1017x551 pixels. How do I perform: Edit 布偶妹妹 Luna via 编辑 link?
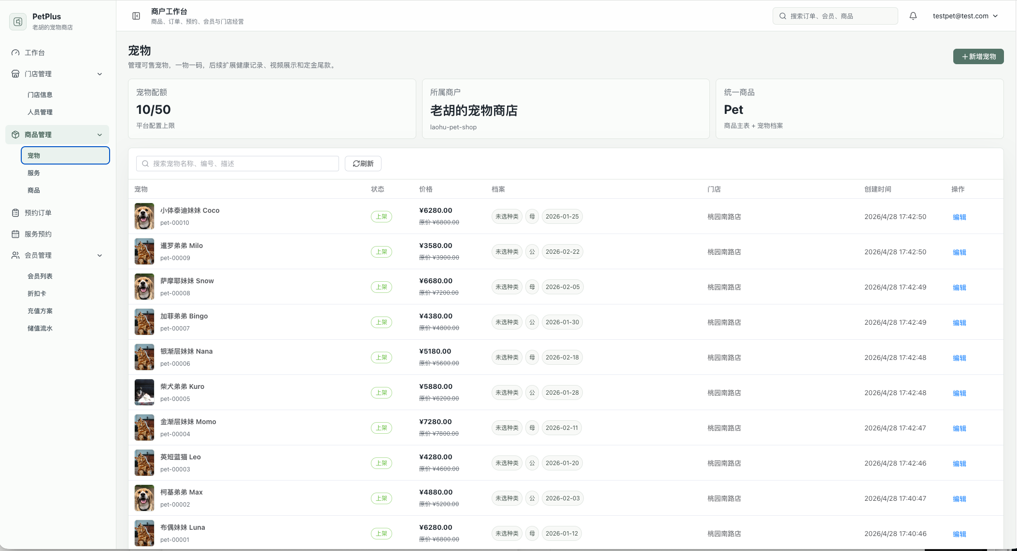click(x=960, y=534)
